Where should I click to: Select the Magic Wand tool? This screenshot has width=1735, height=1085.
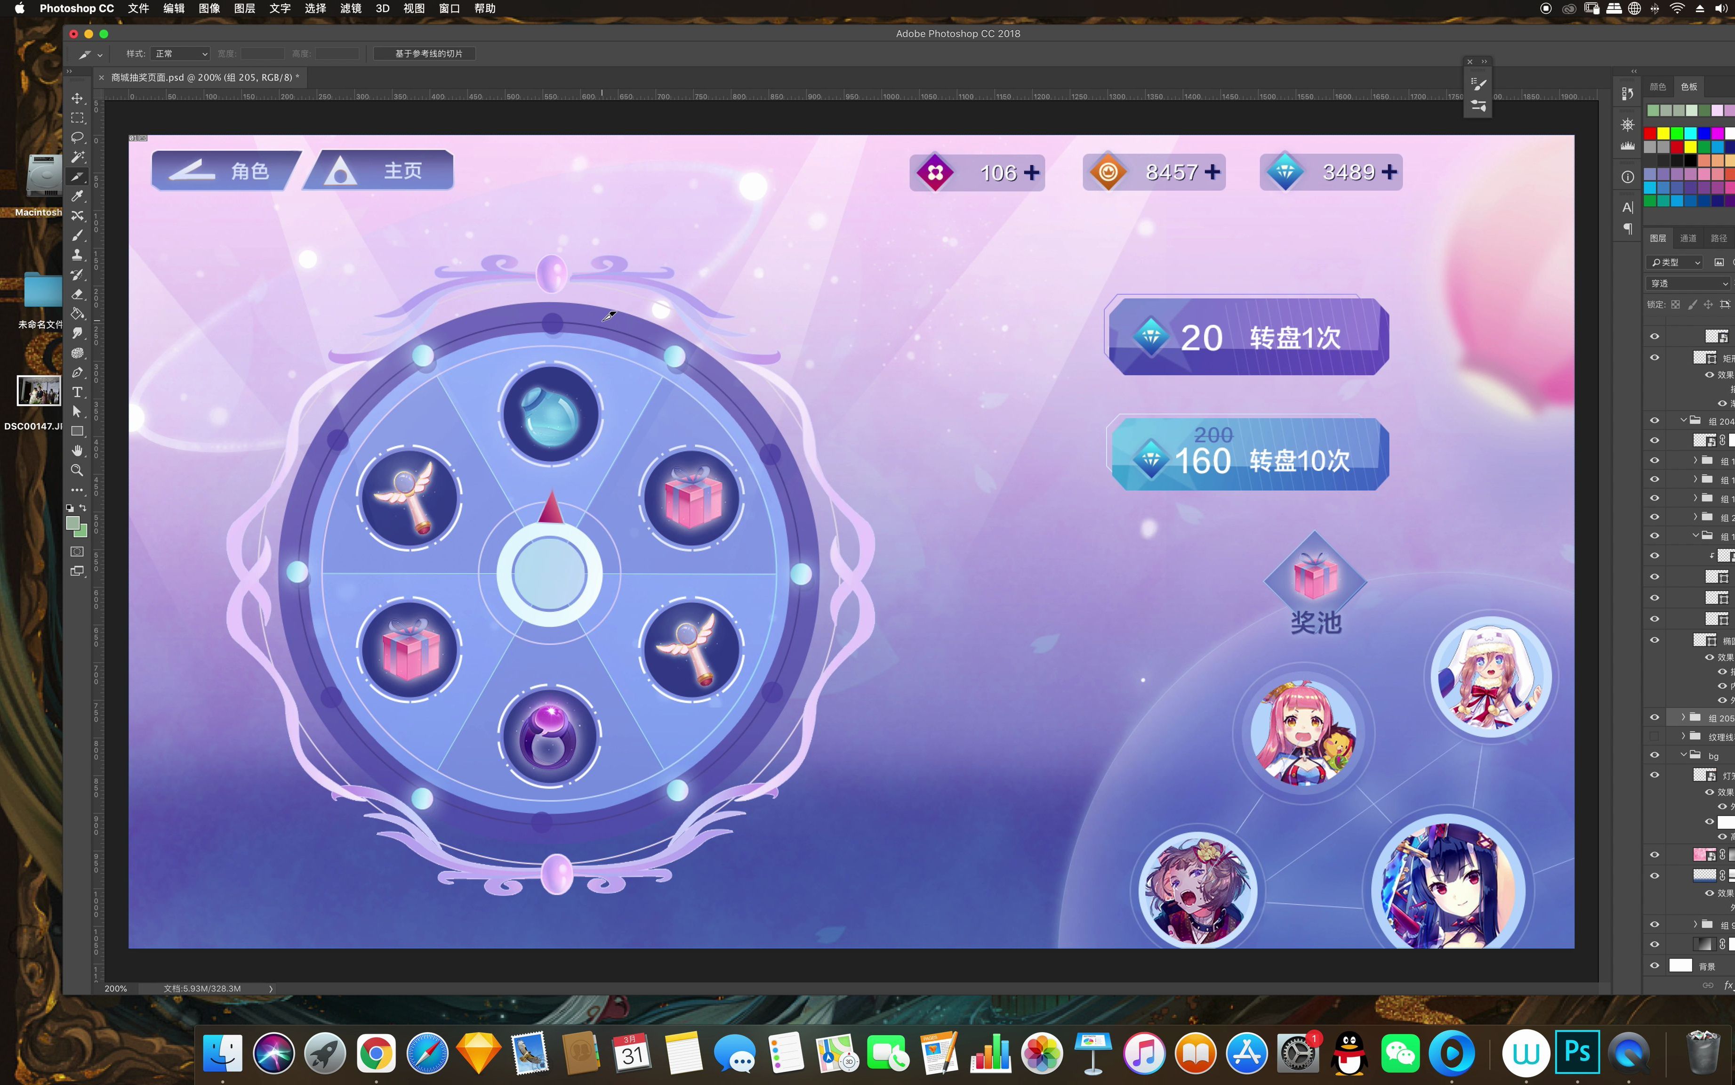pos(78,157)
